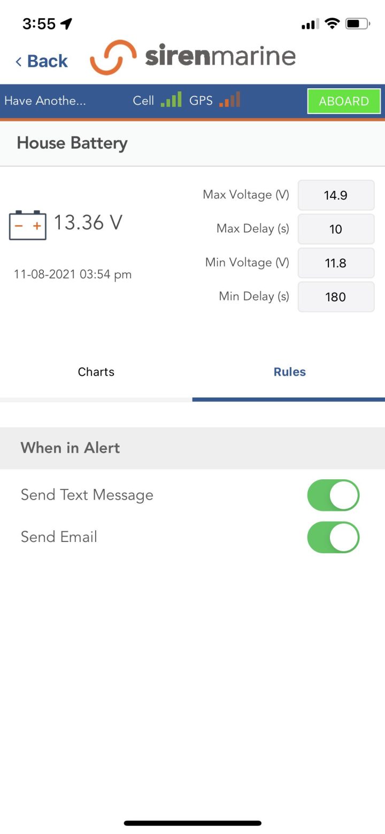The height and width of the screenshot is (834, 385).
Task: Tap the location arrow in status bar
Action: coord(66,24)
